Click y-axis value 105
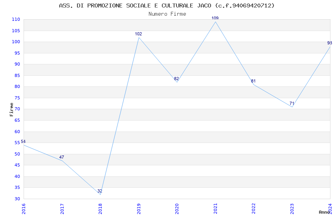Screen dimensions: 334x216 tap(16, 31)
